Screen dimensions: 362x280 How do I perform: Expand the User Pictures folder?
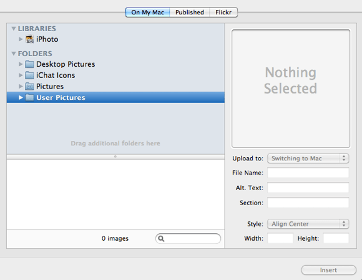click(21, 97)
